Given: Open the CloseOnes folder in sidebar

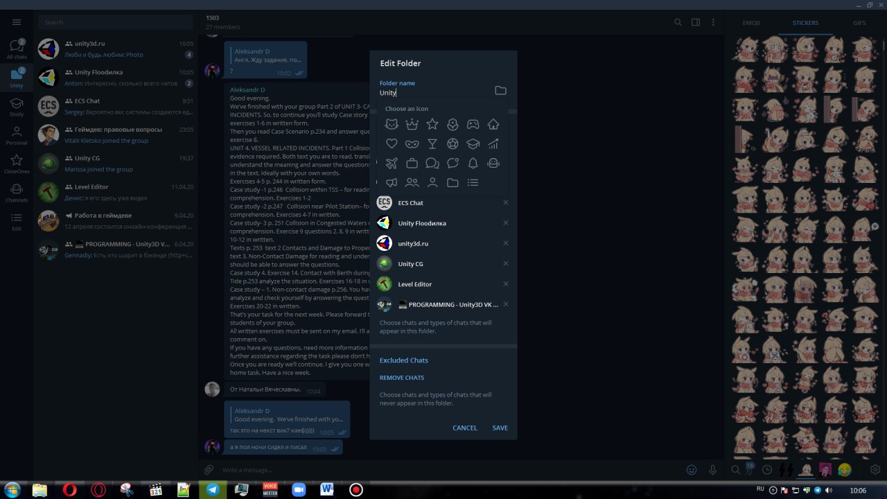Looking at the screenshot, I should point(17,164).
